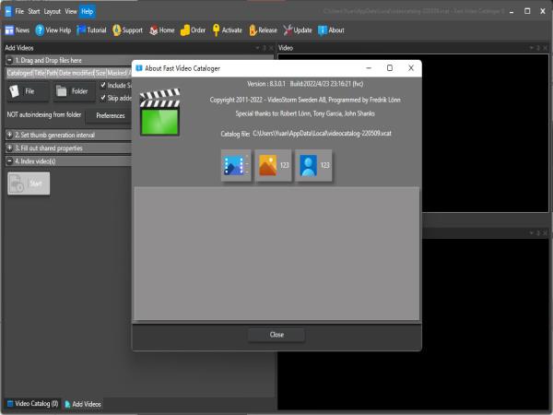
Task: Expand Fill out shared properties section
Action: click(x=9, y=148)
